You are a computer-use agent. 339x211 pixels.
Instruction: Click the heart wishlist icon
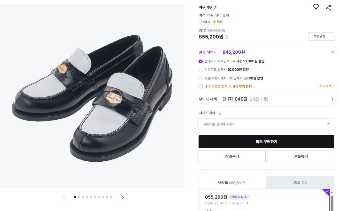tap(316, 7)
